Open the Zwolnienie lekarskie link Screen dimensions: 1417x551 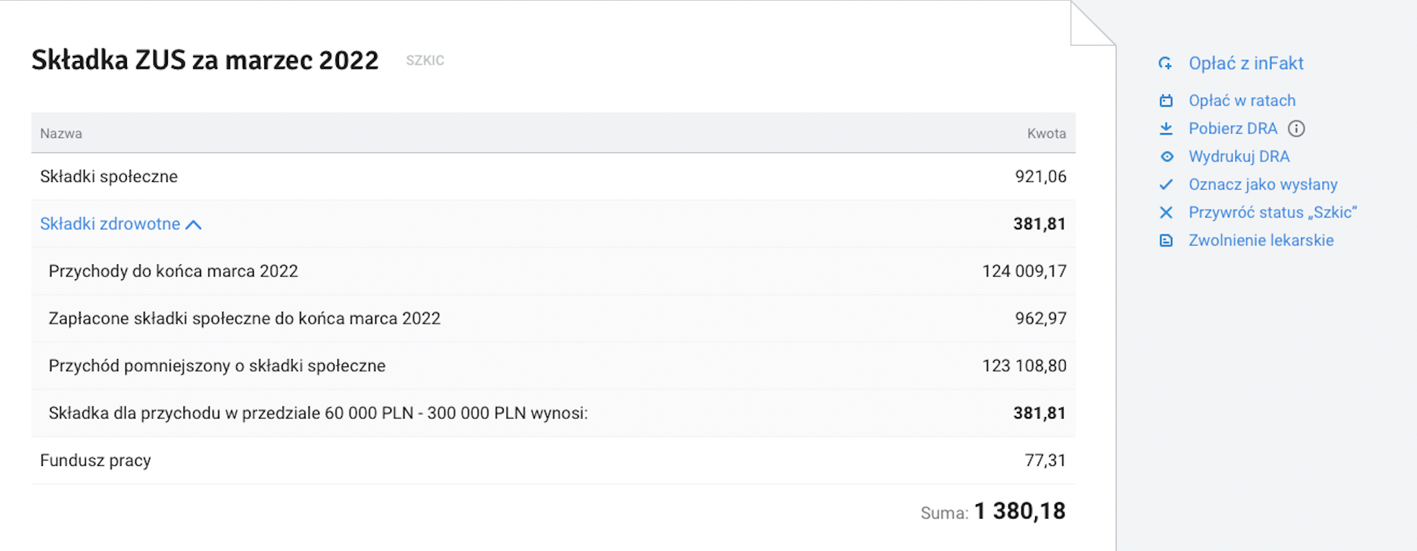pos(1261,240)
